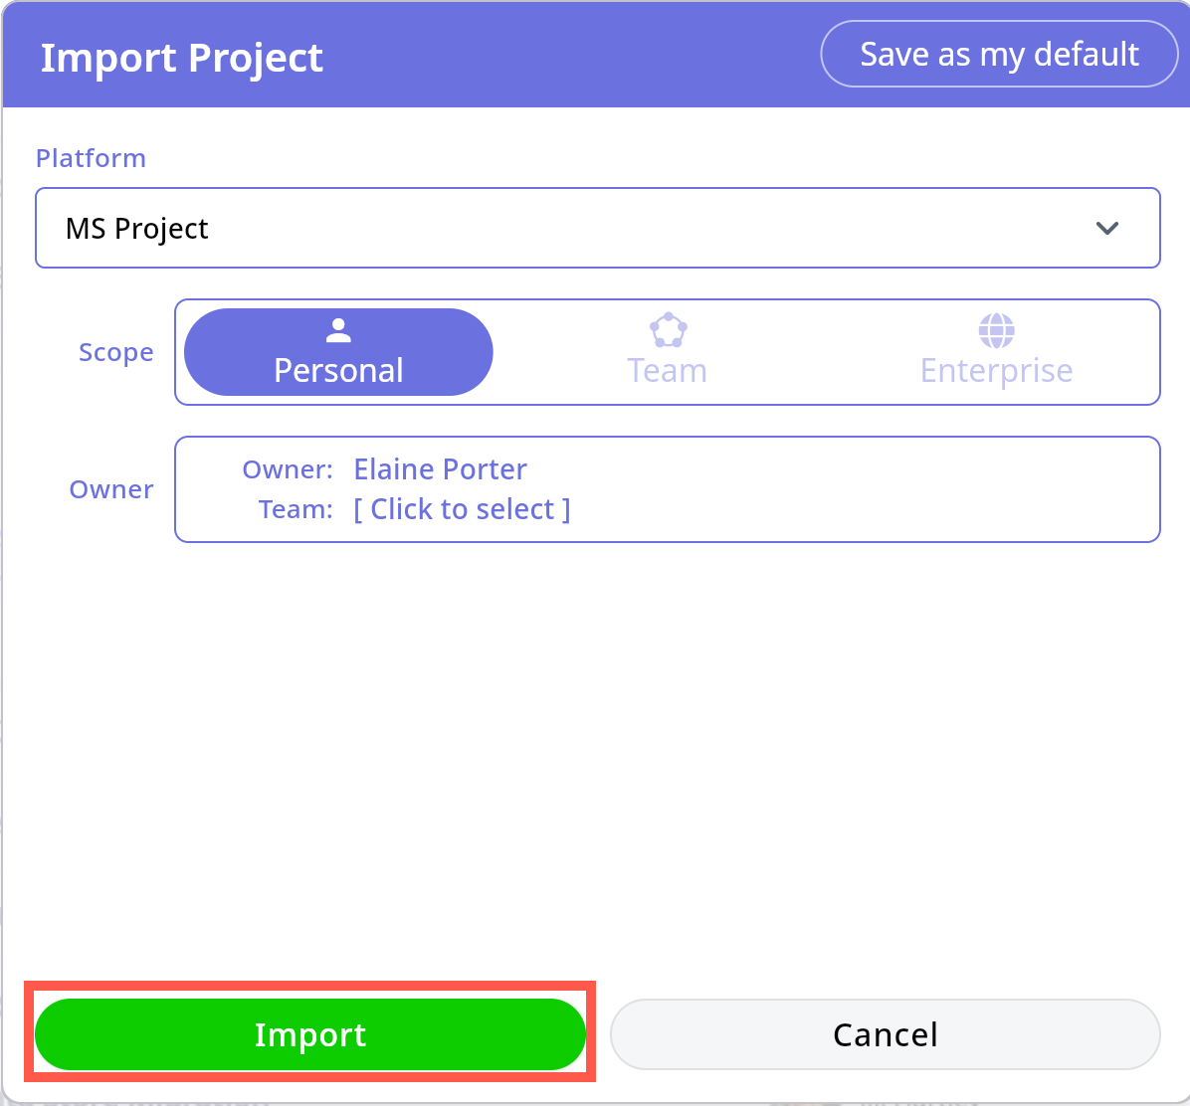Click the Owner row label on the left

coord(110,489)
